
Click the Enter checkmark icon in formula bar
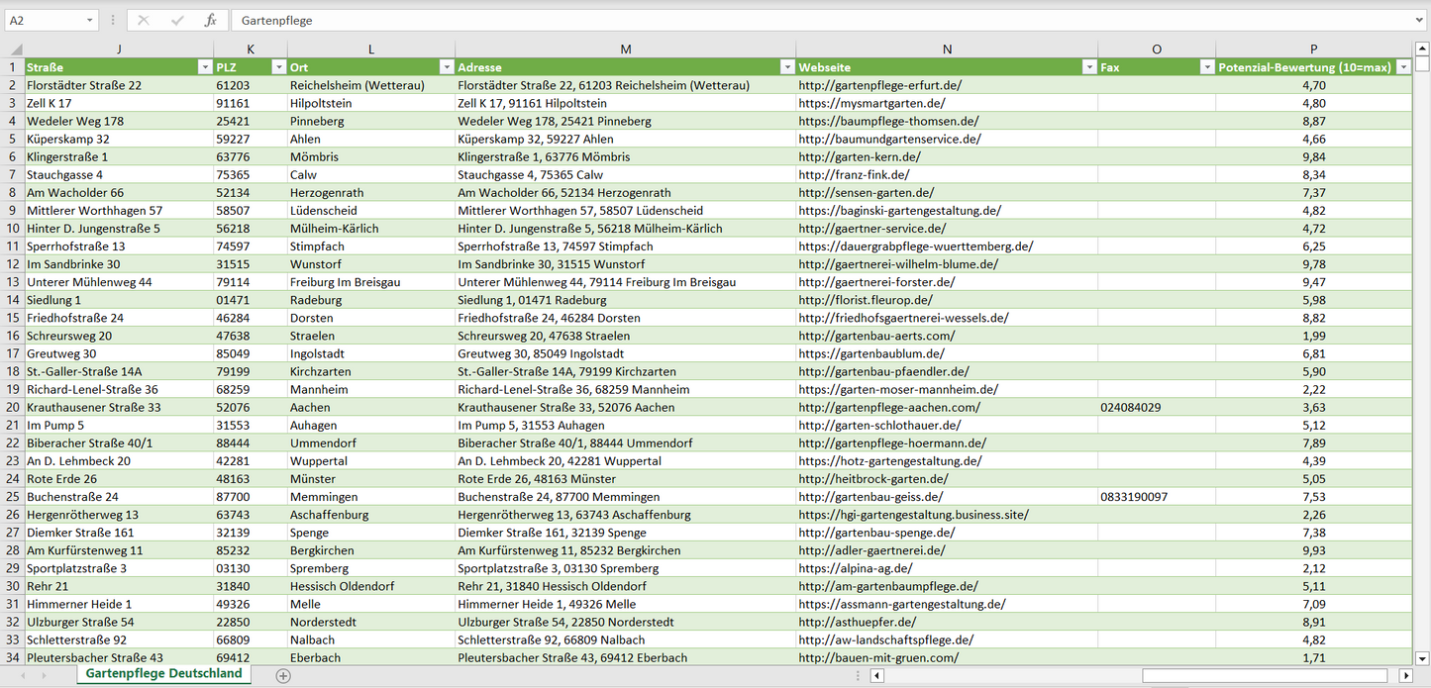[x=177, y=20]
